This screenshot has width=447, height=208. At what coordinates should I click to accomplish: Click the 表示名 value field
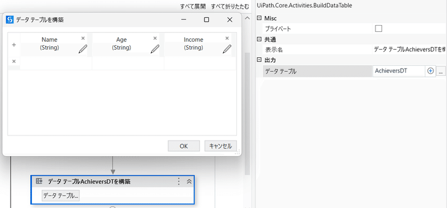(410, 50)
